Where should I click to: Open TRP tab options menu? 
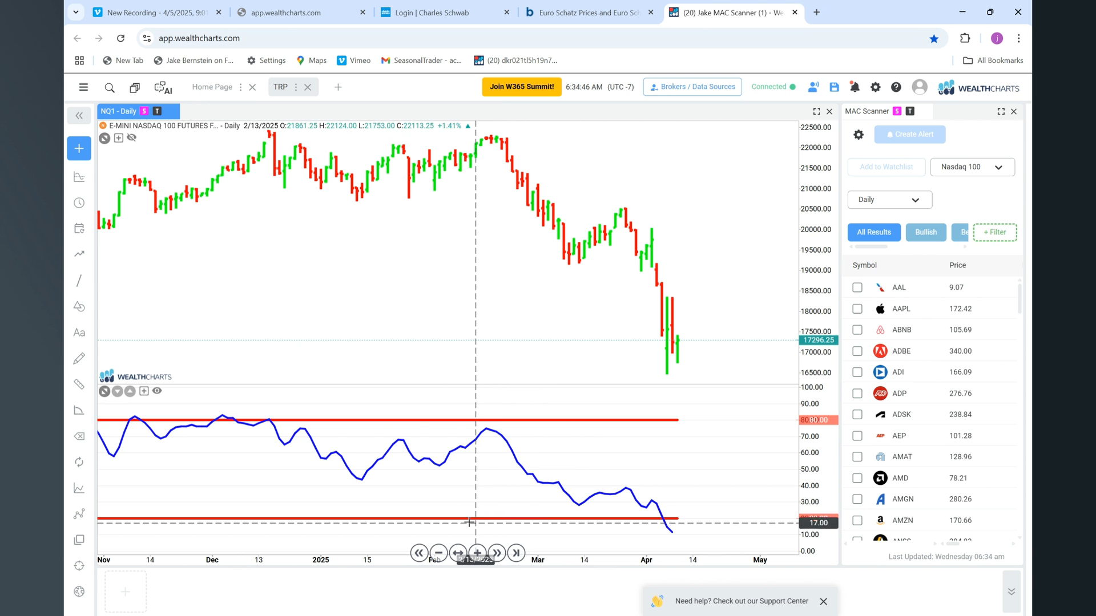pyautogui.click(x=296, y=87)
